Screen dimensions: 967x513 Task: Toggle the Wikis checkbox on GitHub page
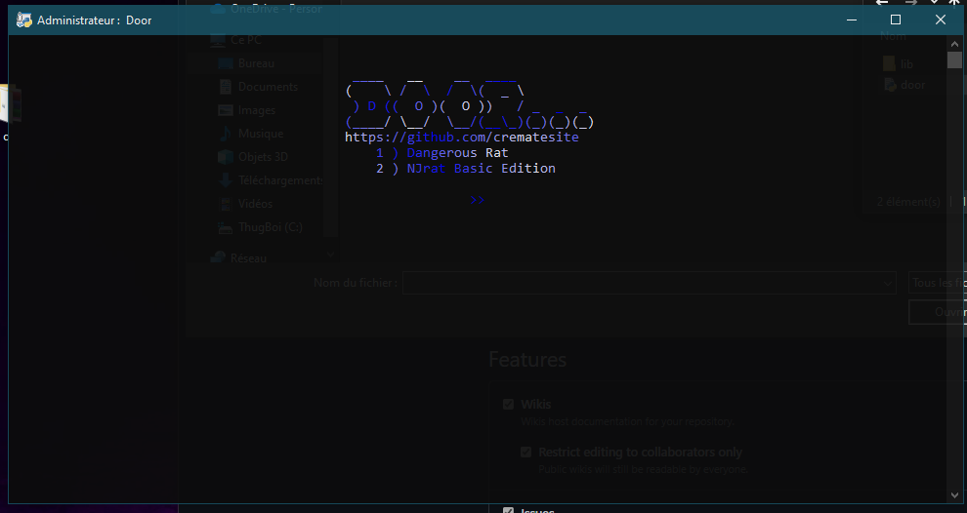tap(508, 405)
